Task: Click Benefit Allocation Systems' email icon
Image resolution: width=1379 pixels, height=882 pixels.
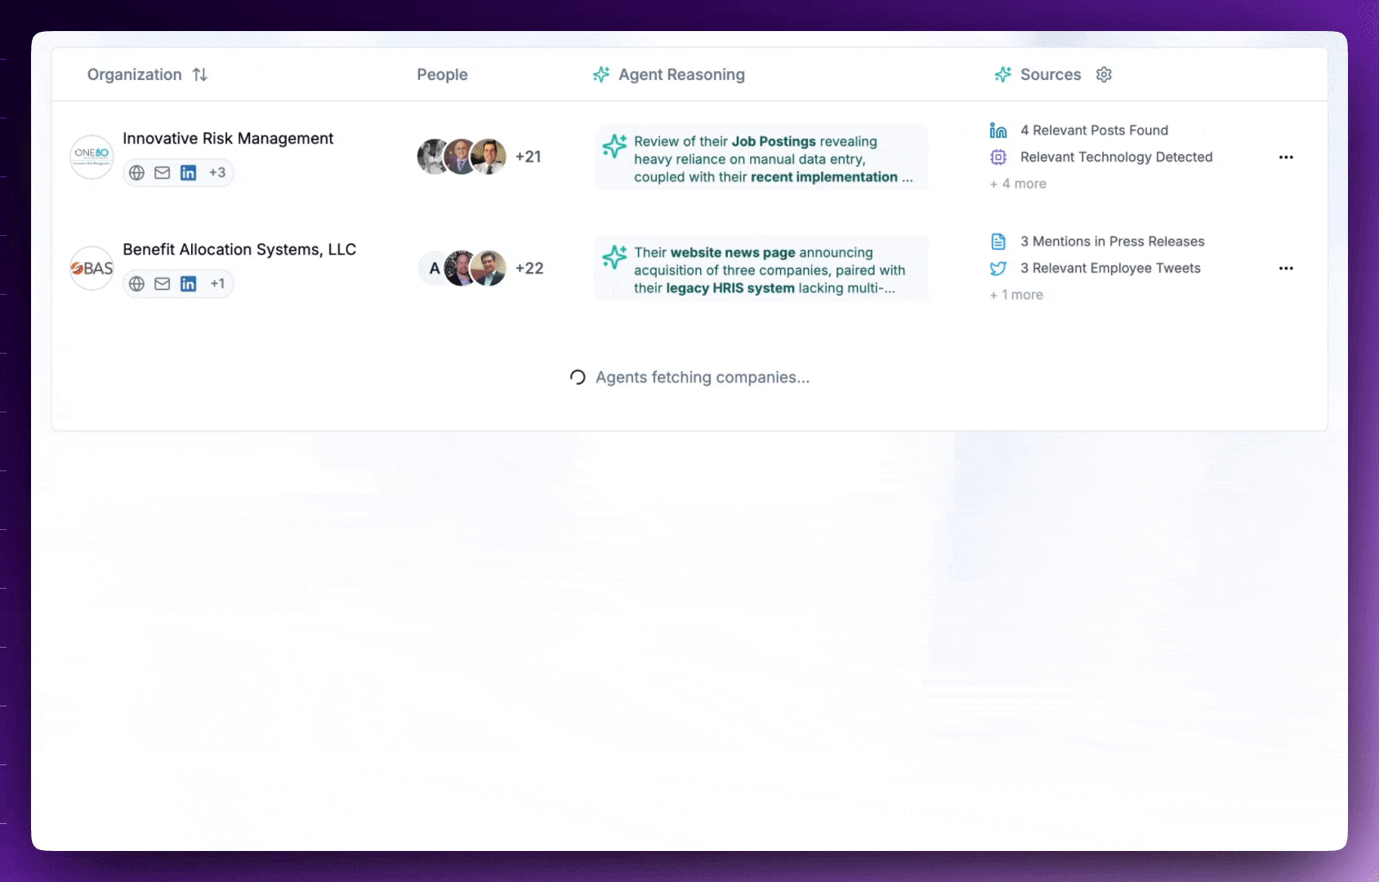Action: click(x=163, y=284)
